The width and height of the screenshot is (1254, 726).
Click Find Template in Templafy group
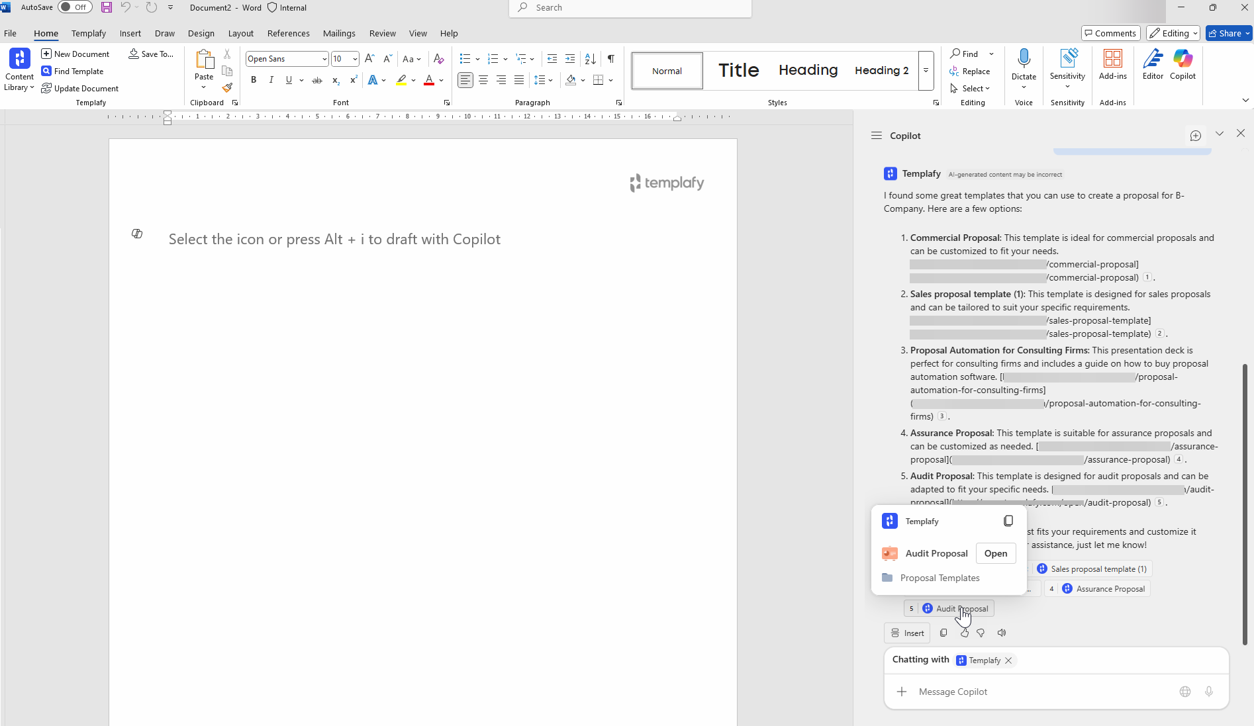(72, 71)
